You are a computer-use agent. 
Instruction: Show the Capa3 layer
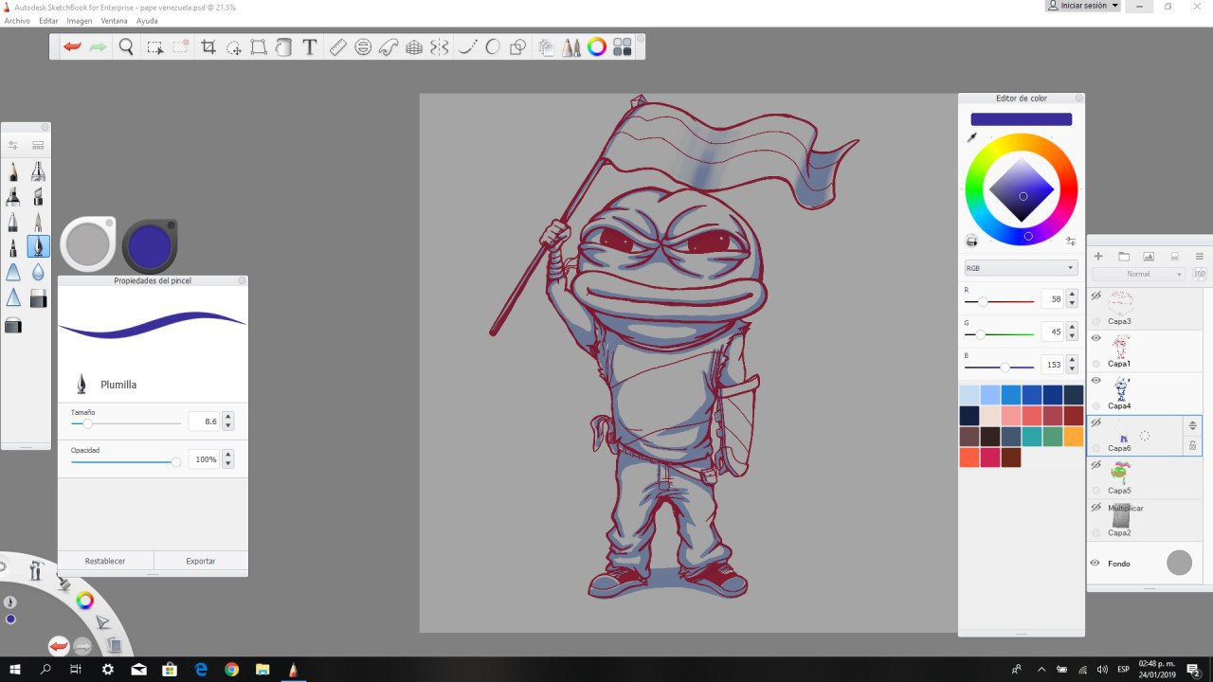tap(1096, 296)
